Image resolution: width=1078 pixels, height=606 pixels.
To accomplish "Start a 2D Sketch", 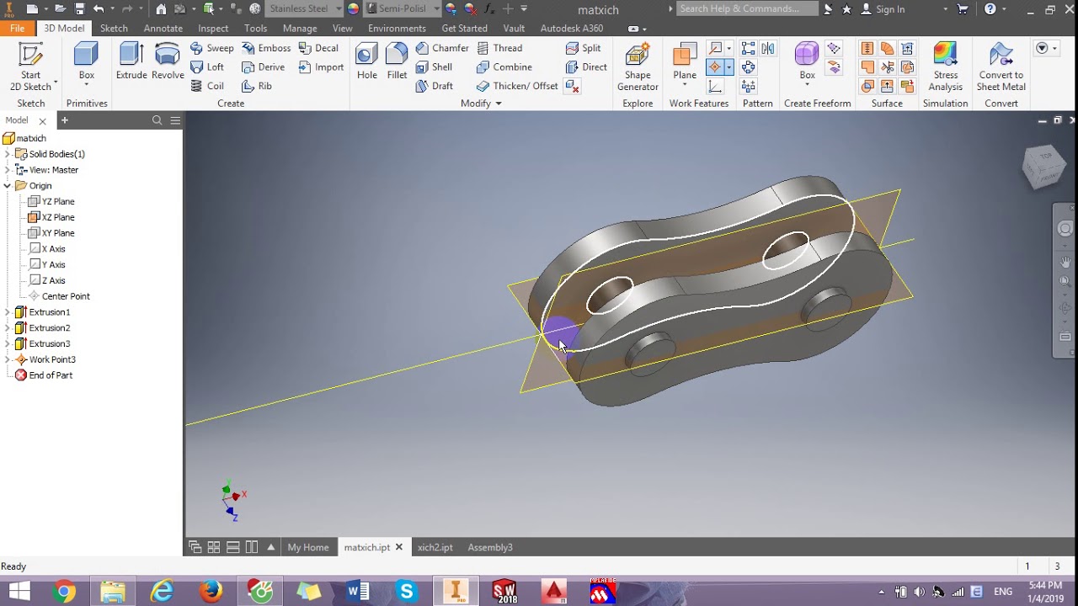I will pyautogui.click(x=31, y=66).
